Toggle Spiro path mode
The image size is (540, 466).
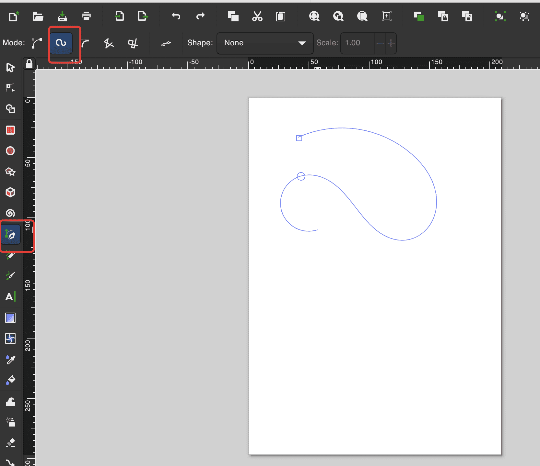[x=61, y=43]
